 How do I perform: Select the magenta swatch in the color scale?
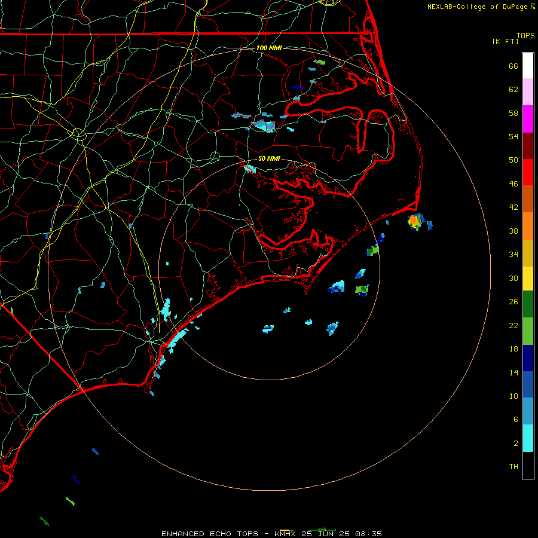(x=528, y=119)
